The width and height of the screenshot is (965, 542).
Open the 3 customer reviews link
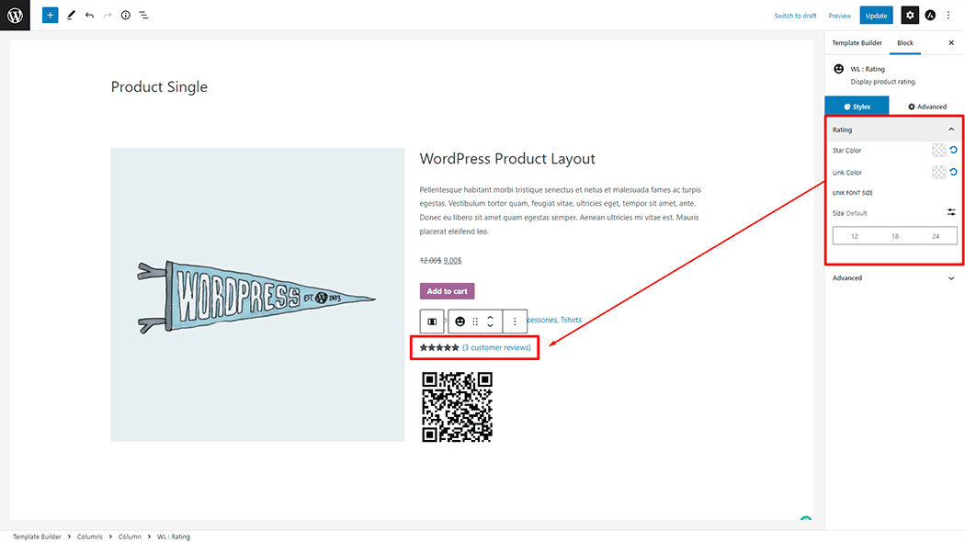[x=496, y=347]
